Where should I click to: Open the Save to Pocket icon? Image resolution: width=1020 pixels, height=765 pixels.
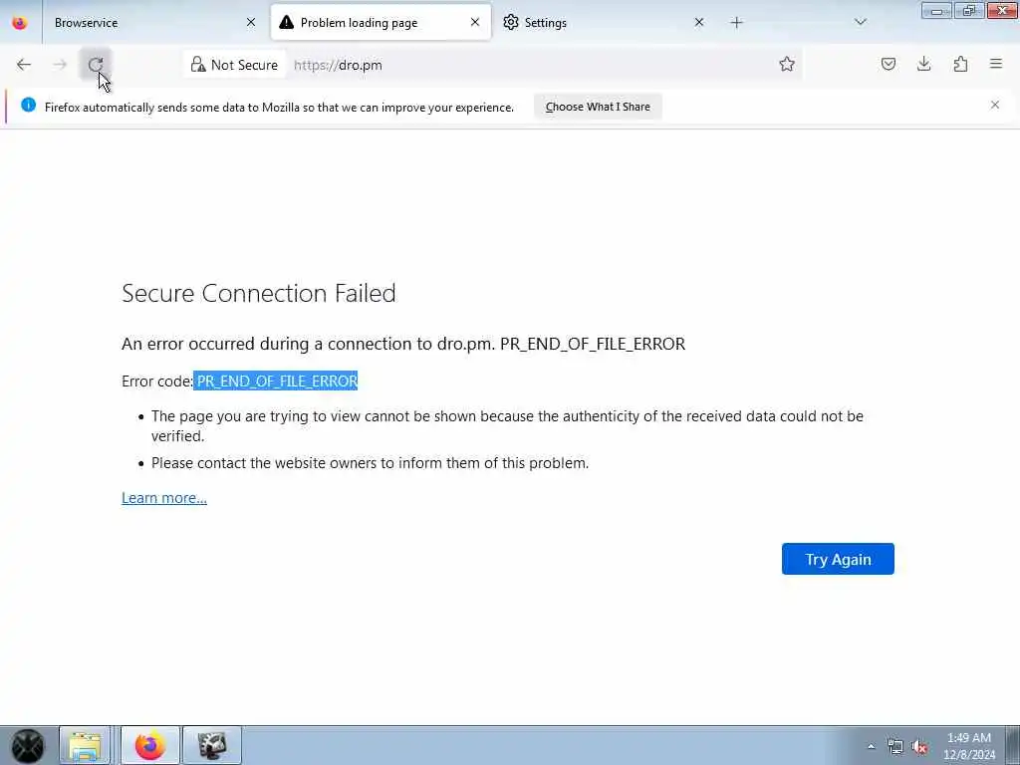(889, 65)
